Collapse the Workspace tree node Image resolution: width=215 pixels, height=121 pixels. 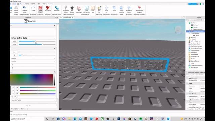[187, 23]
